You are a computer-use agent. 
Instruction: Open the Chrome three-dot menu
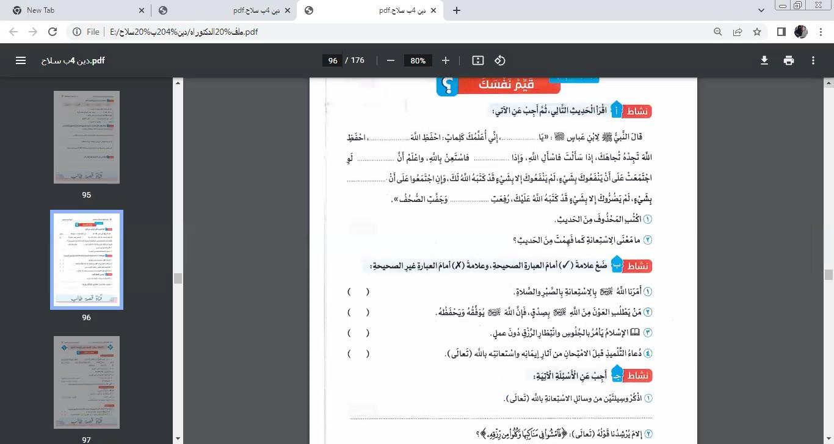pos(820,32)
